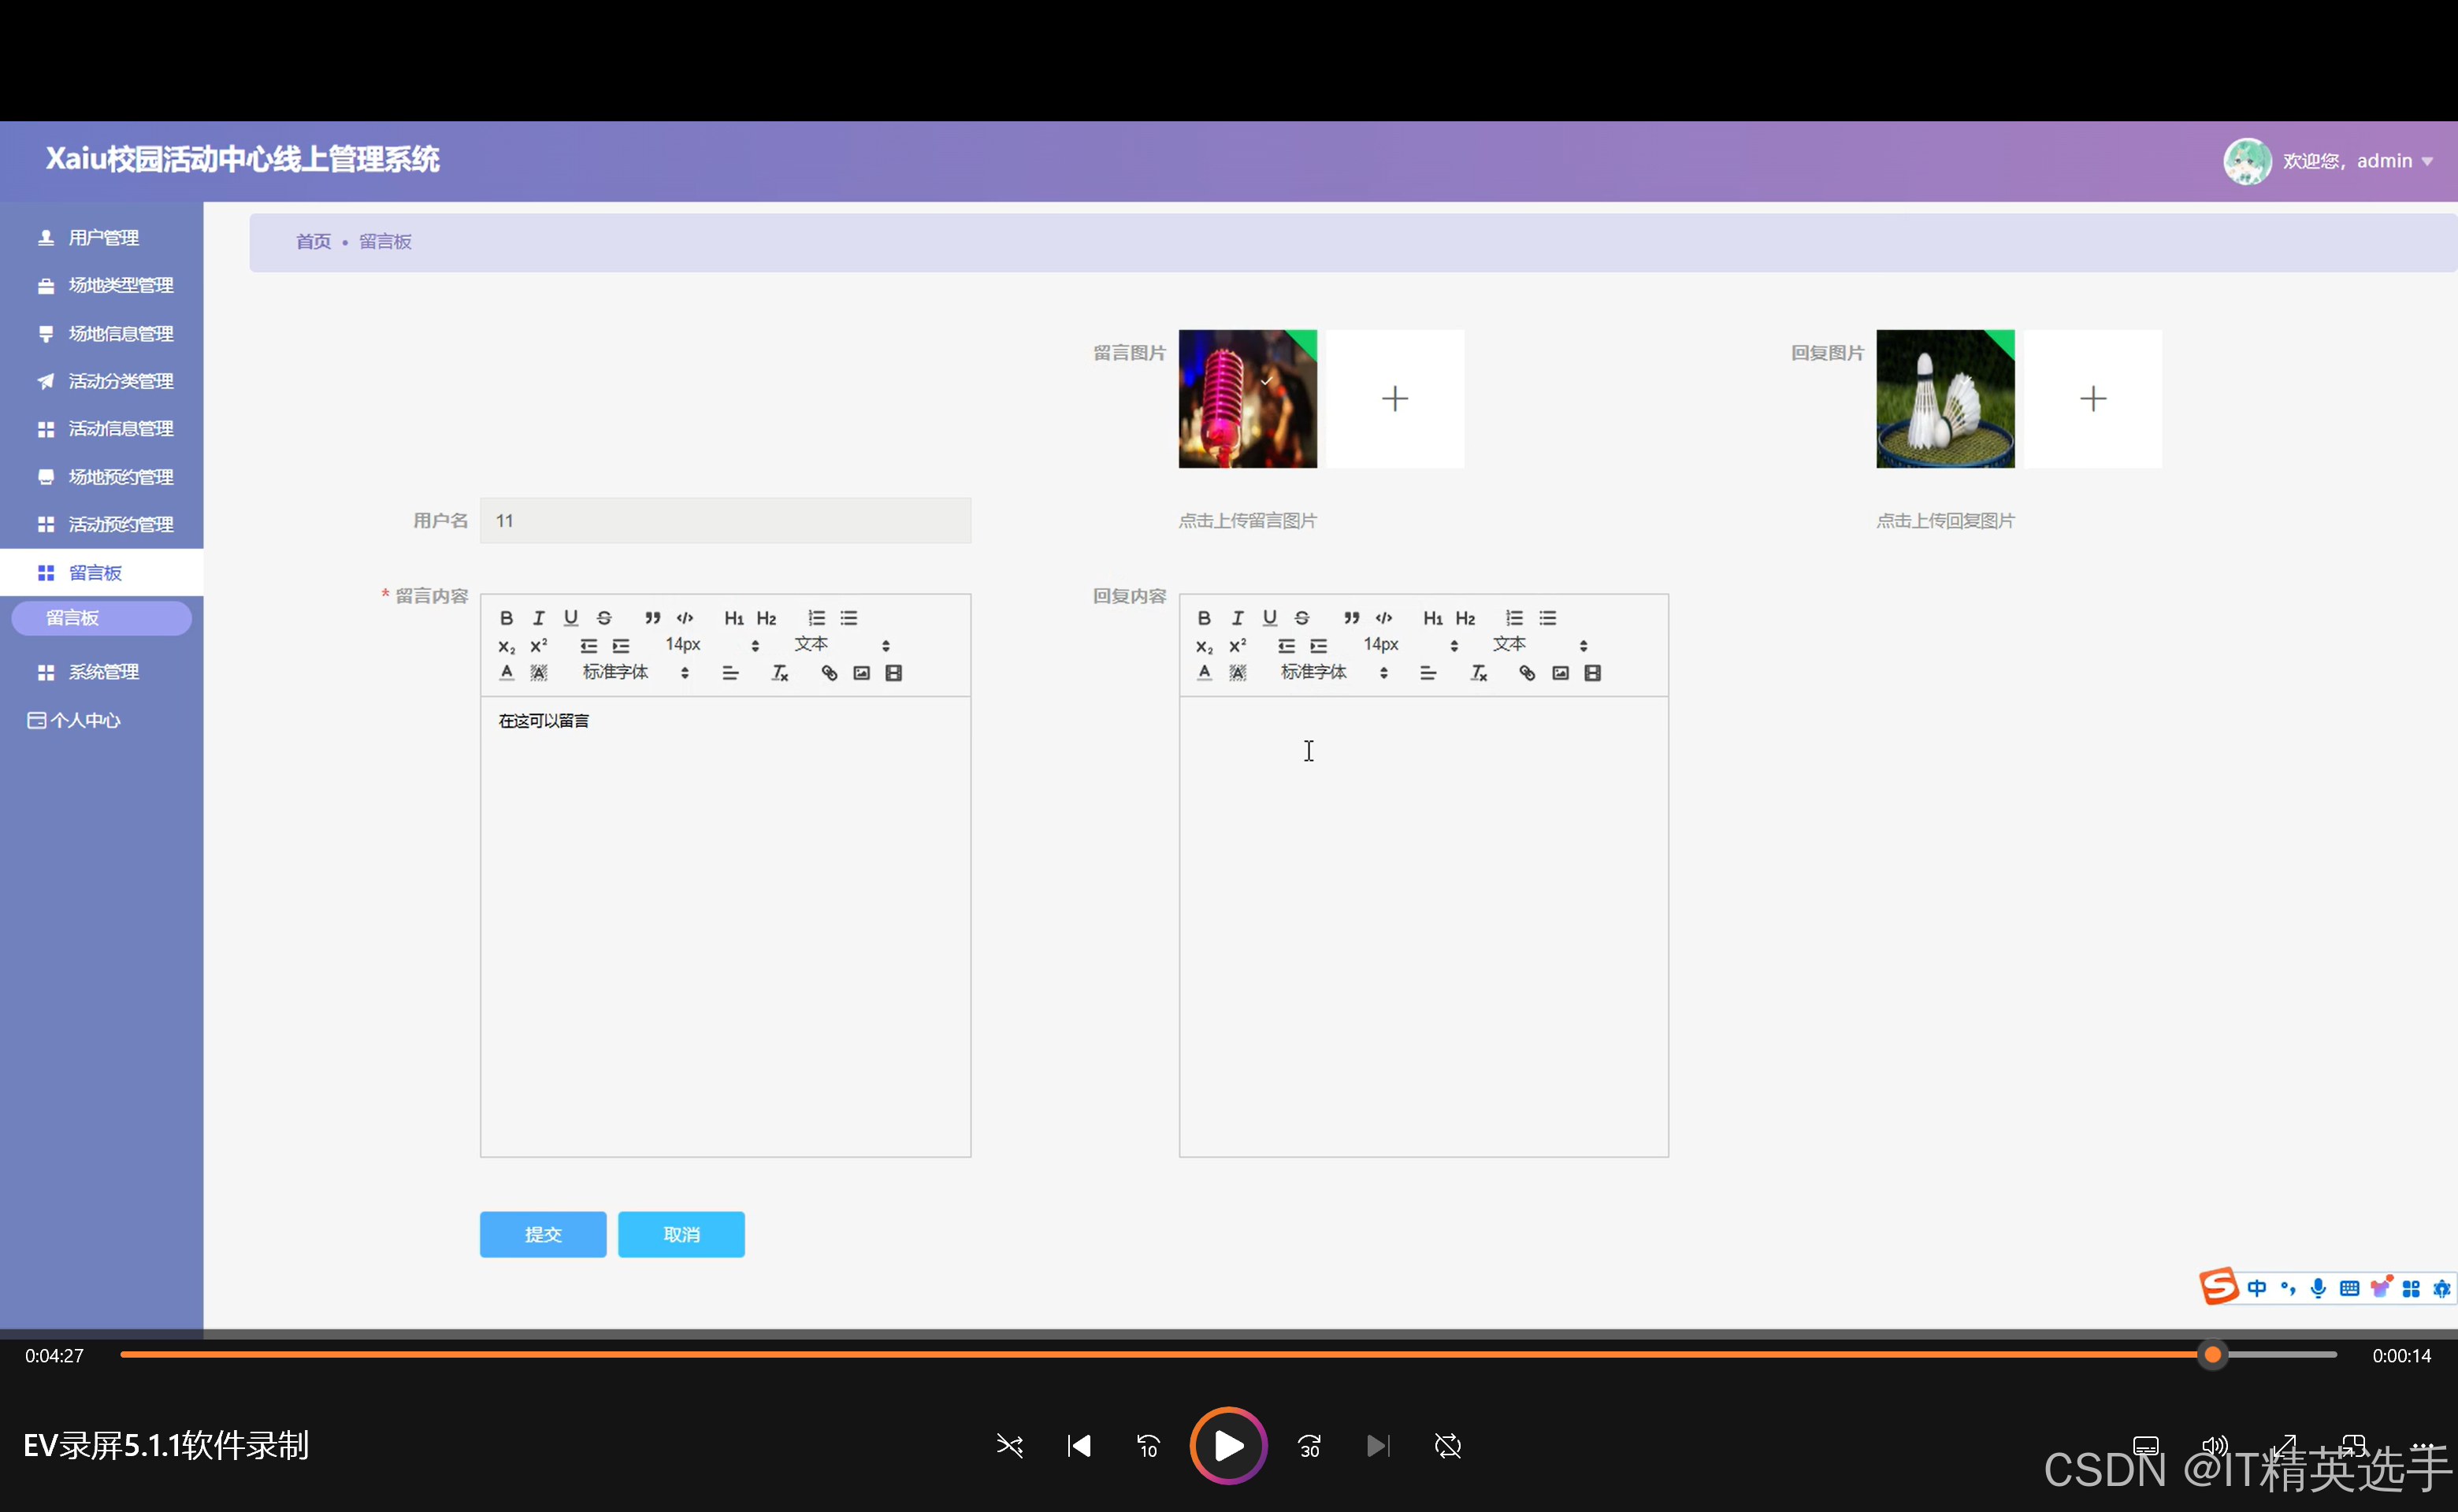The width and height of the screenshot is (2458, 1512).
Task: Clear formatting in 留言内容 editor
Action: click(780, 673)
